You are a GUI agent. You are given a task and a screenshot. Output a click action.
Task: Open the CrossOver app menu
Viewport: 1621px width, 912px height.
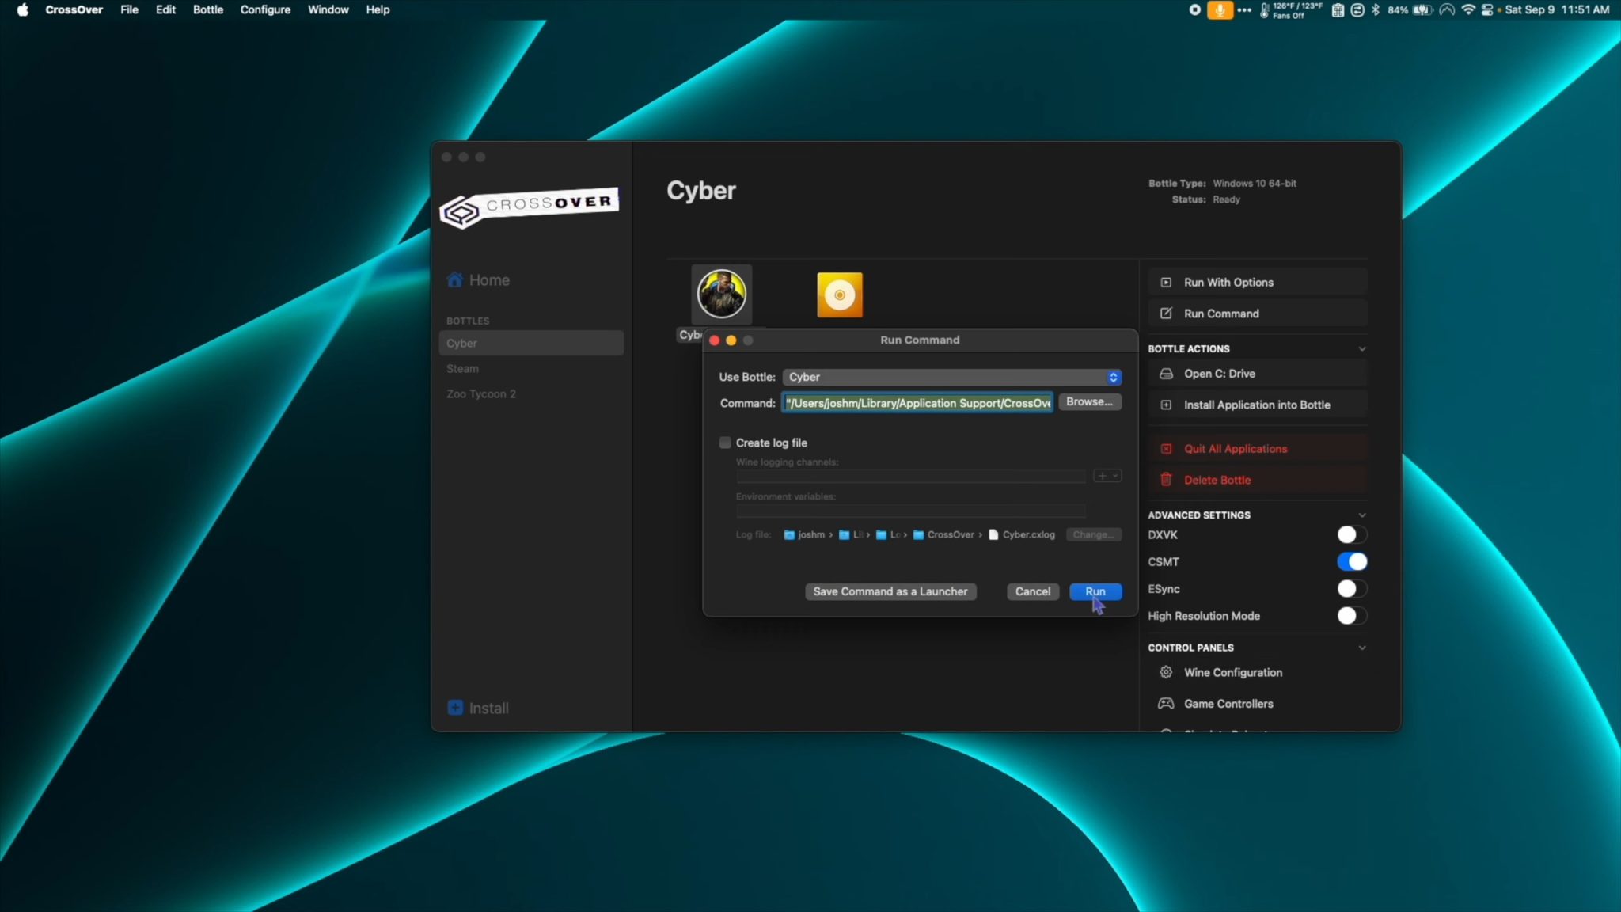74,9
